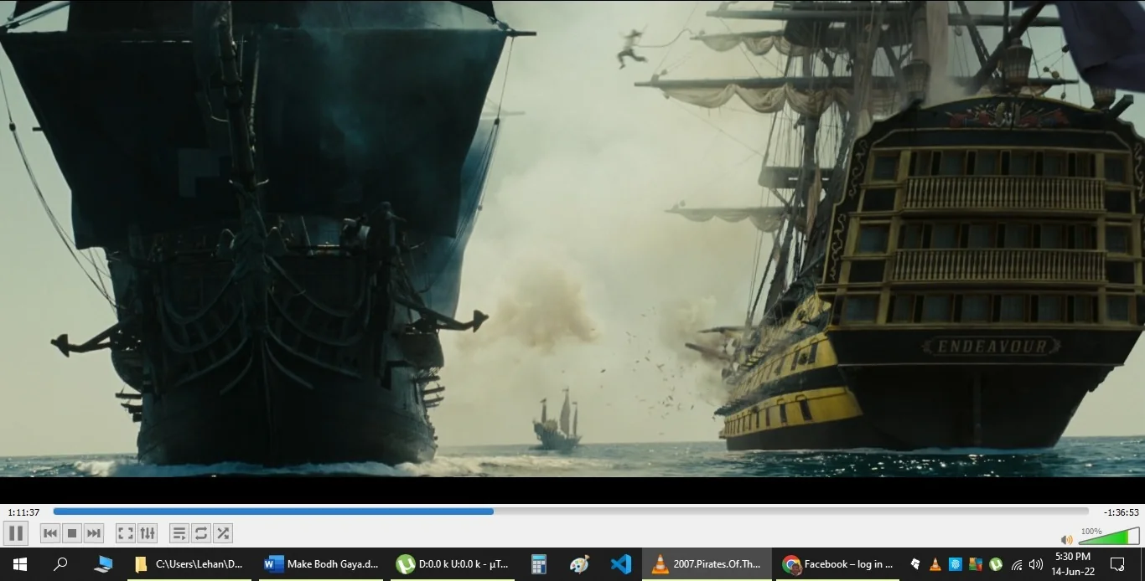Viewport: 1145px width, 581px height.
Task: Switch to File Explorer C:\Users\Lehan window
Action: coord(189,564)
